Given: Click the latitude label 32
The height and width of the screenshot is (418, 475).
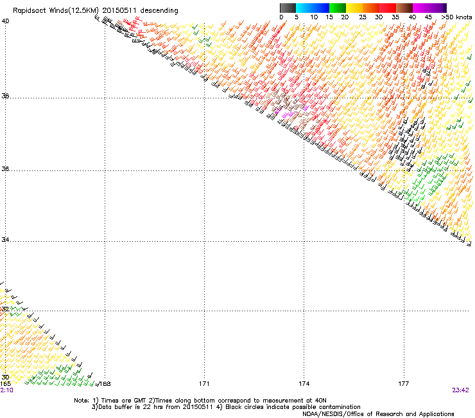Looking at the screenshot, I should [x=5, y=309].
